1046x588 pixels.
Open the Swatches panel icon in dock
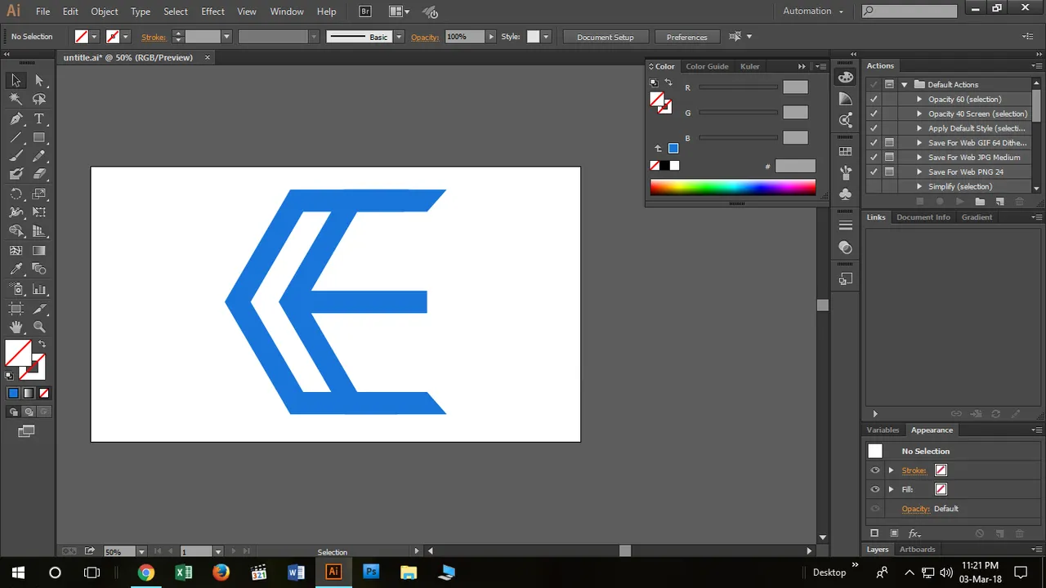click(x=846, y=151)
